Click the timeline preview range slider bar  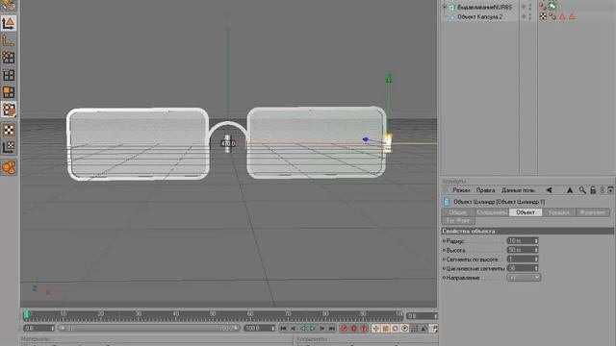[x=148, y=329]
